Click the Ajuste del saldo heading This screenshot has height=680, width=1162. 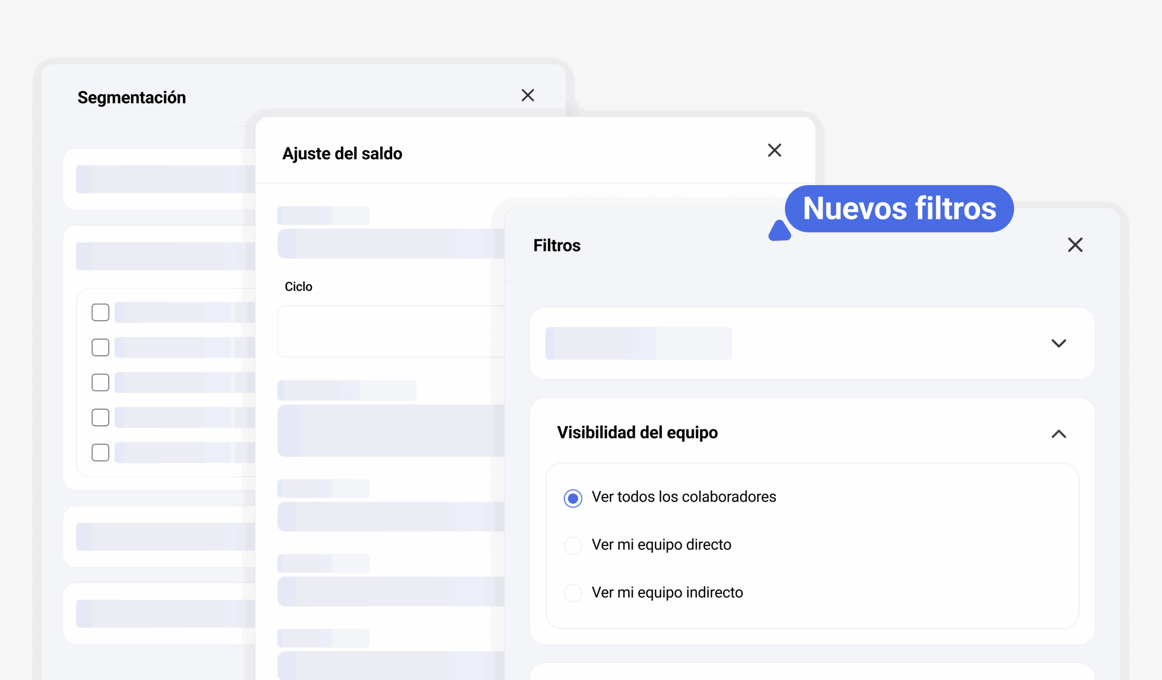pyautogui.click(x=343, y=153)
